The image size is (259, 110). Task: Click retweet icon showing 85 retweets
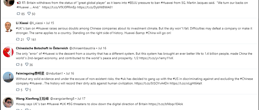(18, 14)
